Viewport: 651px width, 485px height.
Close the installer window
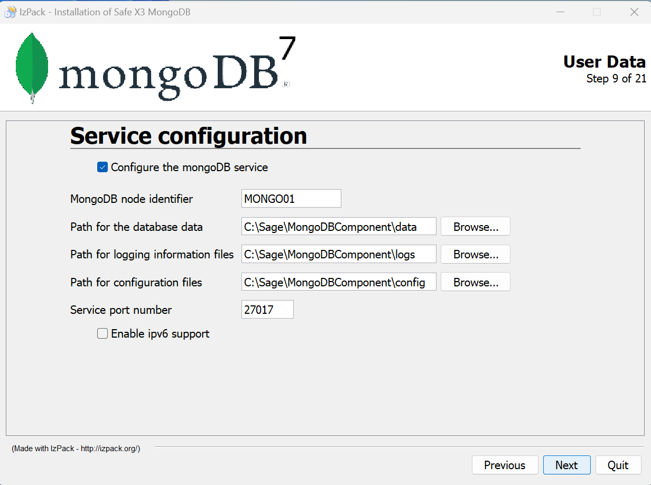point(634,12)
